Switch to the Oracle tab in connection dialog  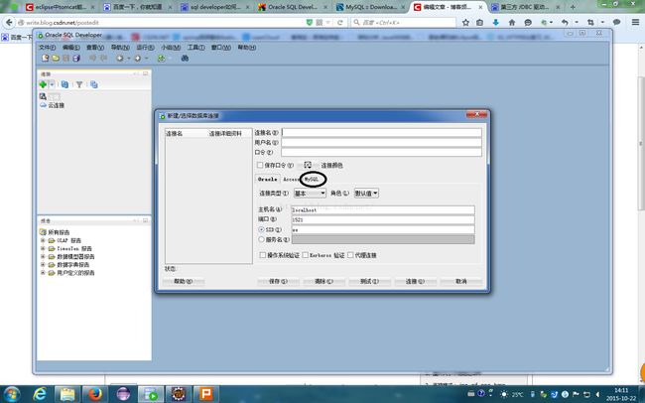click(x=267, y=179)
